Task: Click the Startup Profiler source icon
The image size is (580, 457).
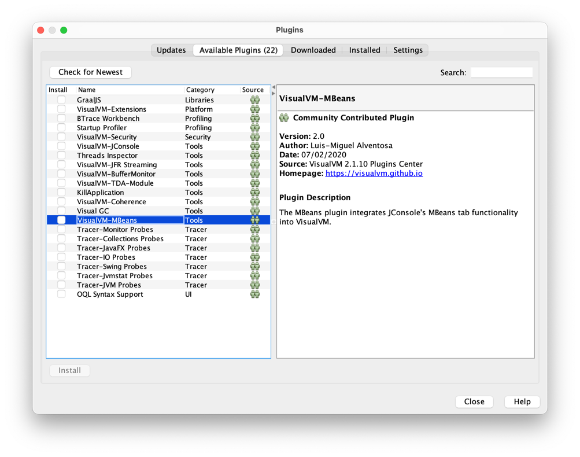Action: pyautogui.click(x=255, y=127)
